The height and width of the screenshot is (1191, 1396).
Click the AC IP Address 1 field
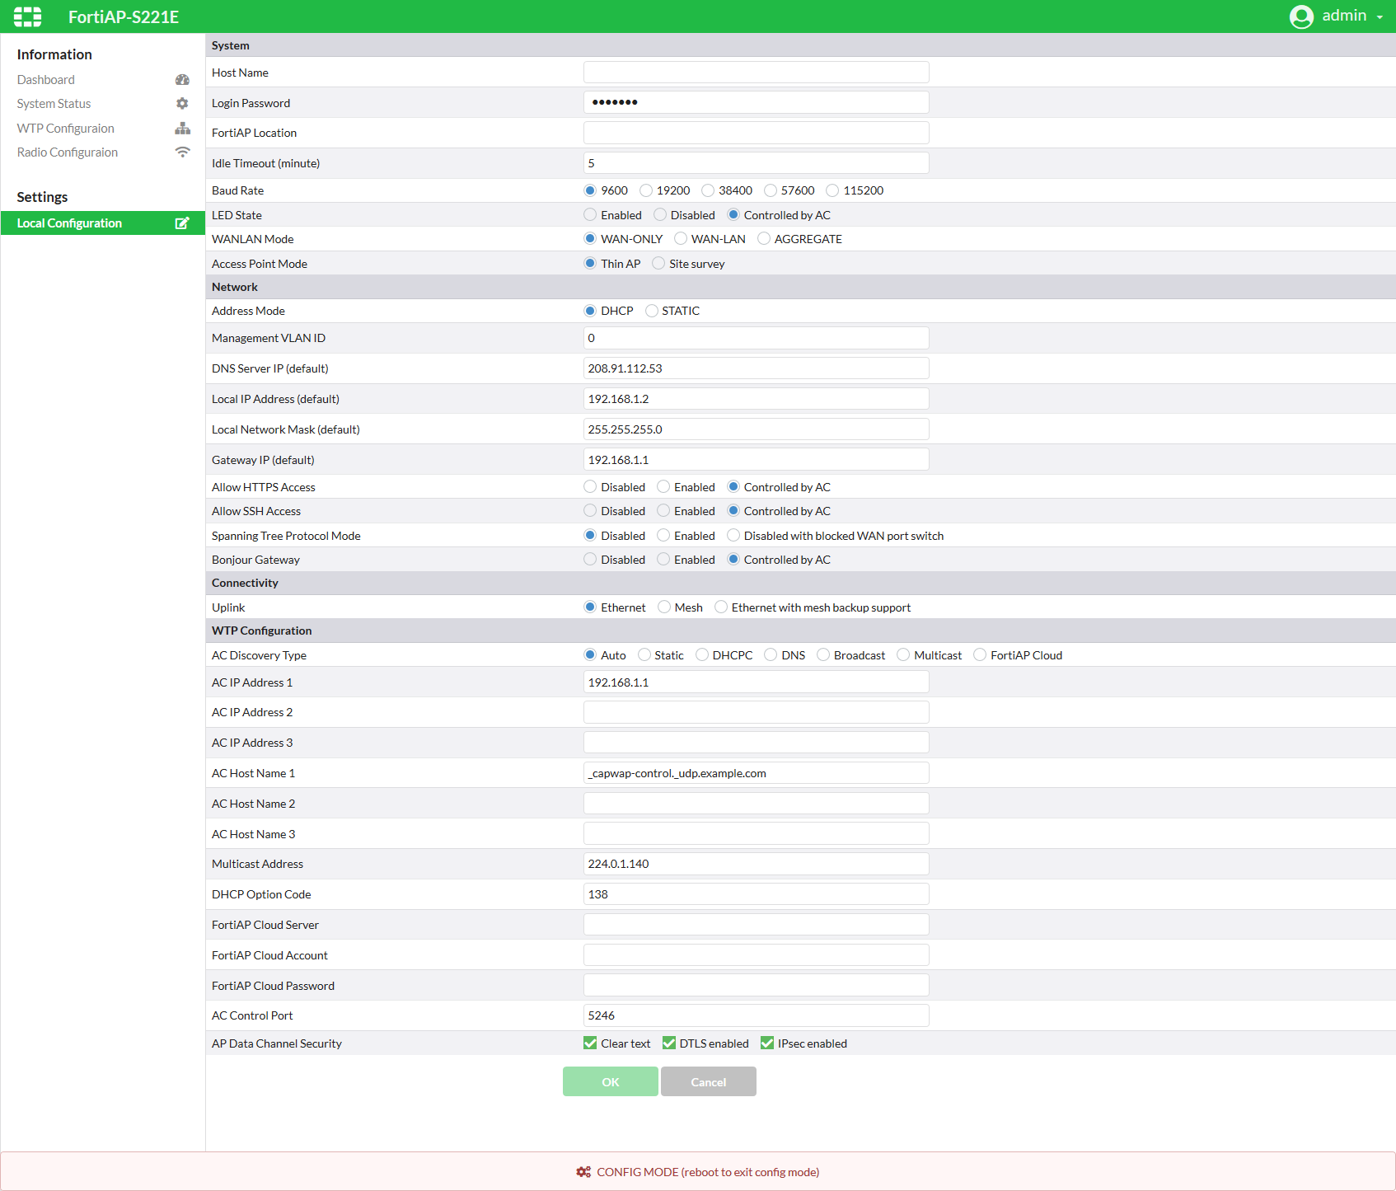point(757,682)
